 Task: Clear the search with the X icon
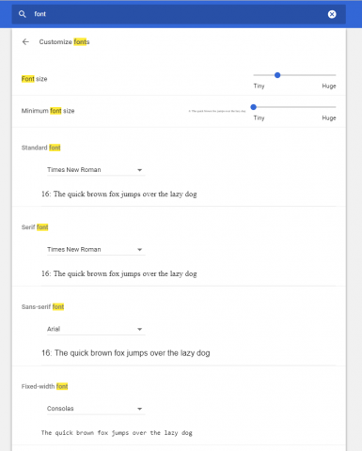(x=332, y=14)
